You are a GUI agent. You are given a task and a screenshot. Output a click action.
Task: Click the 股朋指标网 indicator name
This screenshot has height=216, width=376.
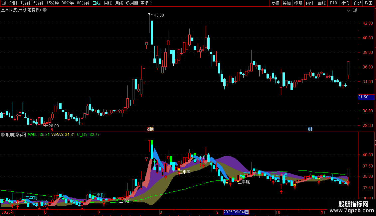coord(16,135)
